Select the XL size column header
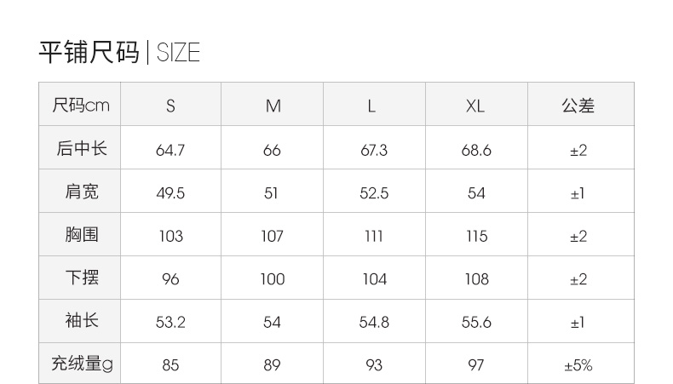Screen dimensions: 673x384 coord(475,106)
